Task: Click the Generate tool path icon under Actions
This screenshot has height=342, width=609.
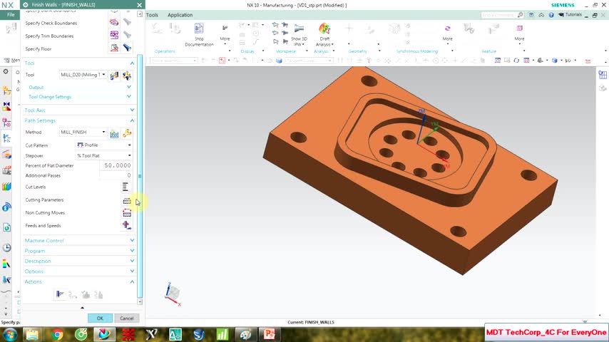Action: click(x=61, y=294)
